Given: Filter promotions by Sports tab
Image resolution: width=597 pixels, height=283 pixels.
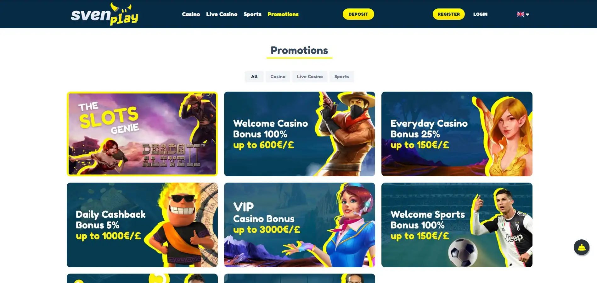Looking at the screenshot, I should point(341,77).
